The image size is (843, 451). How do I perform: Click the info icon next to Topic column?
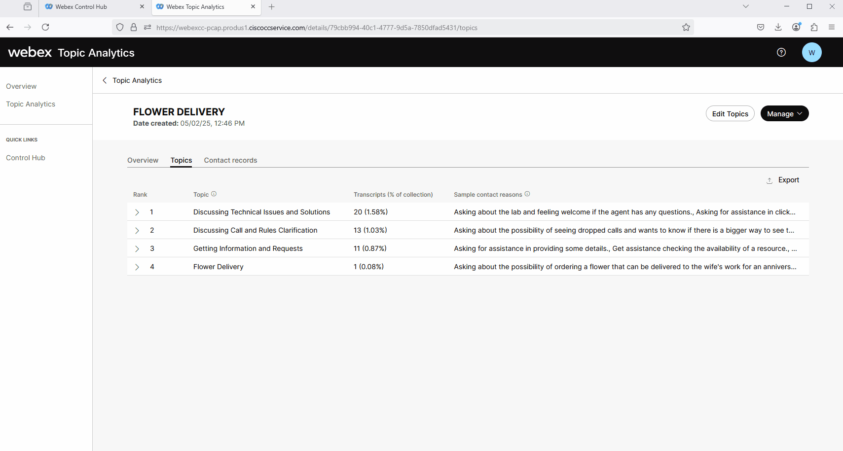[214, 194]
